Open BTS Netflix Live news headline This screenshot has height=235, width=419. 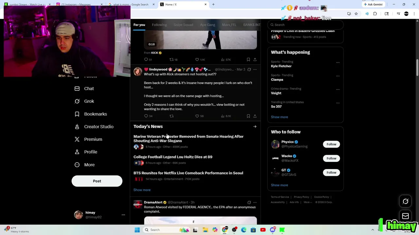(x=188, y=173)
